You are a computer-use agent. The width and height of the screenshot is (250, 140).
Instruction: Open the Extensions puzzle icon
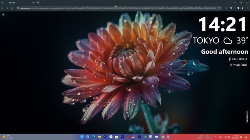[231, 8]
